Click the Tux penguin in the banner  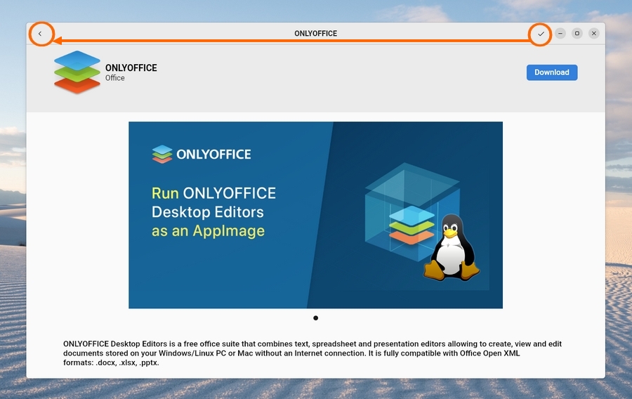click(452, 248)
